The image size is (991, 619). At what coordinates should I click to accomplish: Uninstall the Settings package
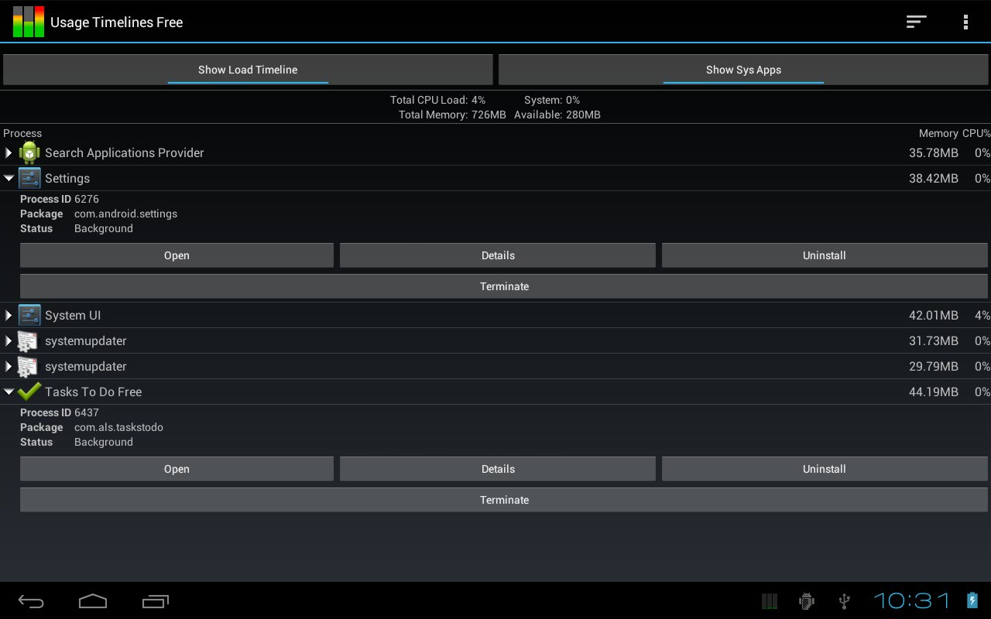(x=825, y=255)
